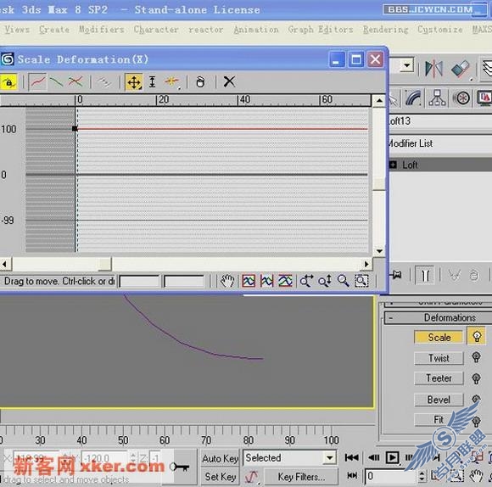492x487 pixels.
Task: Select Insert Corner Point tool
Action: [x=171, y=82]
